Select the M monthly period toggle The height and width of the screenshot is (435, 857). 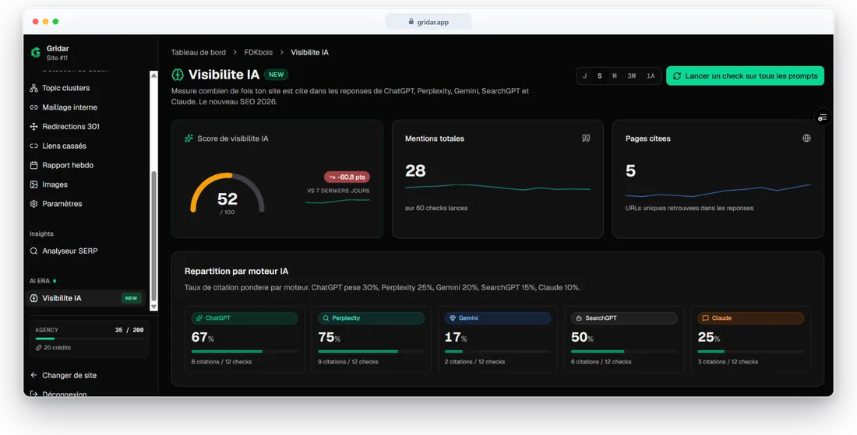(615, 75)
